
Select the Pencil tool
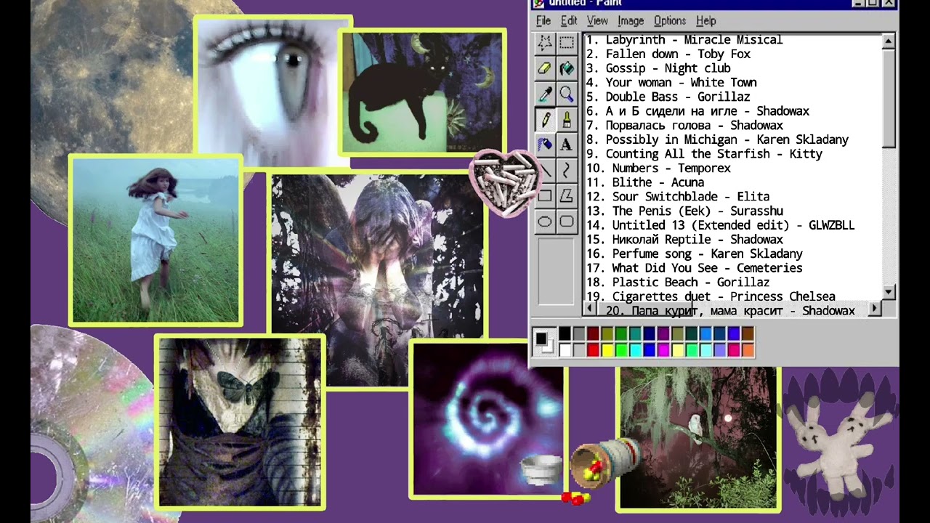[545, 119]
